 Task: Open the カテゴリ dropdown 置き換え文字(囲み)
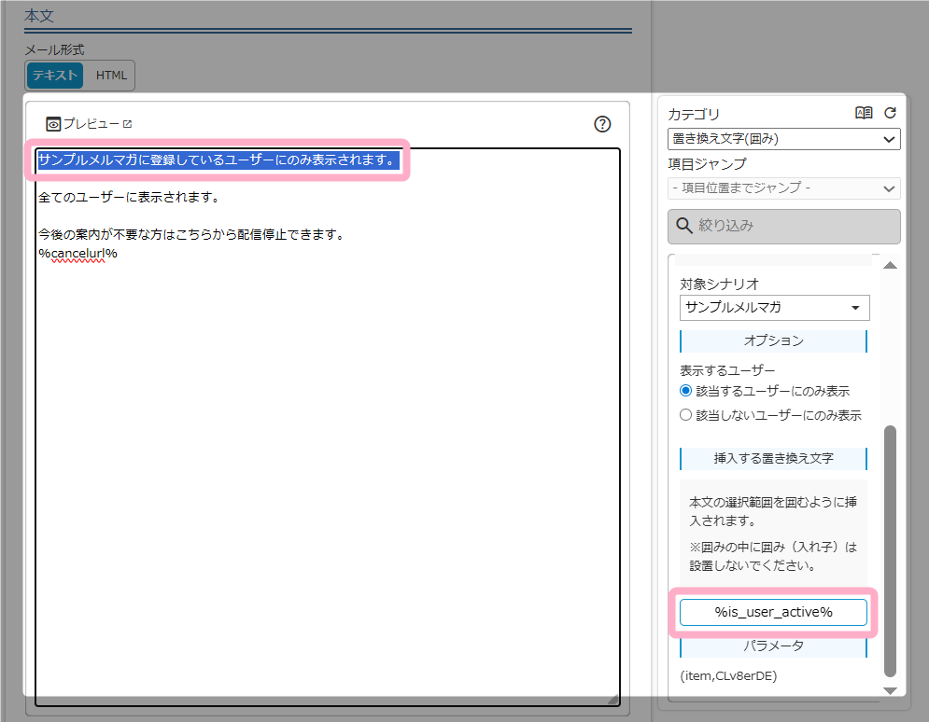point(784,139)
